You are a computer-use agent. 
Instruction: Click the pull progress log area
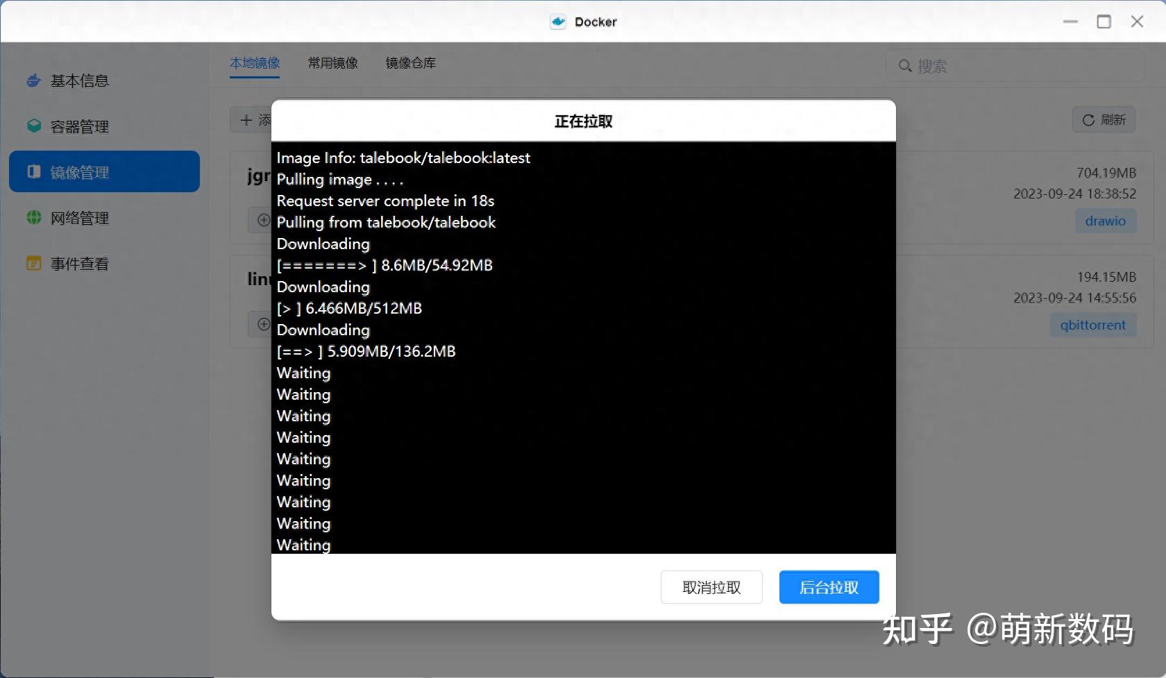coord(583,347)
